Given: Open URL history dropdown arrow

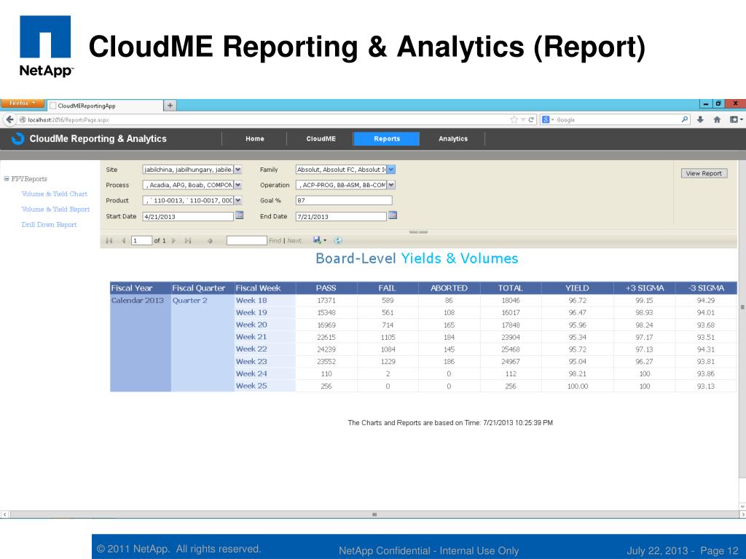Looking at the screenshot, I should pos(523,120).
